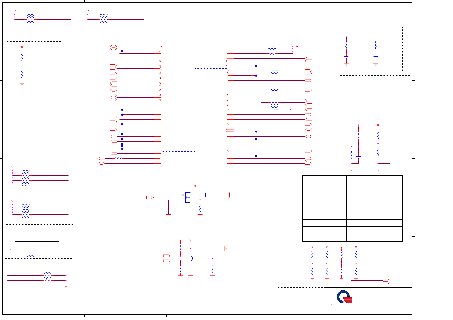Click the lower input port of the AND gate
The image size is (453, 320).
click(x=167, y=261)
